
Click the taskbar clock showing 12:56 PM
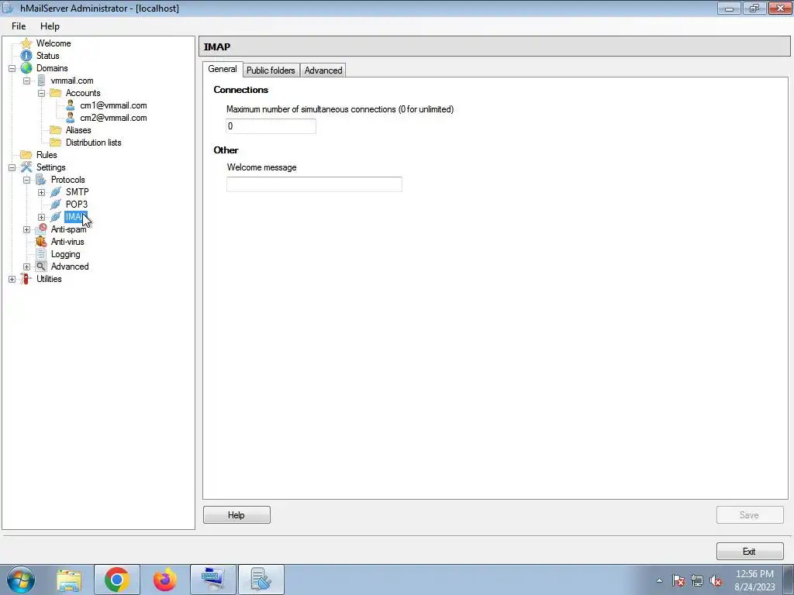(754, 580)
